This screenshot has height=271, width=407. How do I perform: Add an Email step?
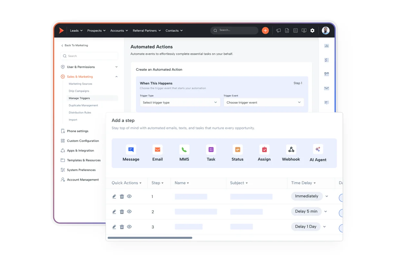point(158,153)
